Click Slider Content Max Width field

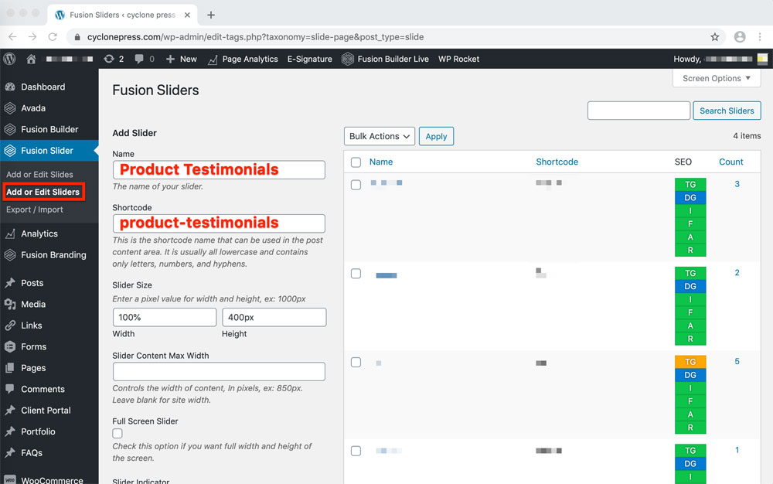pyautogui.click(x=219, y=372)
